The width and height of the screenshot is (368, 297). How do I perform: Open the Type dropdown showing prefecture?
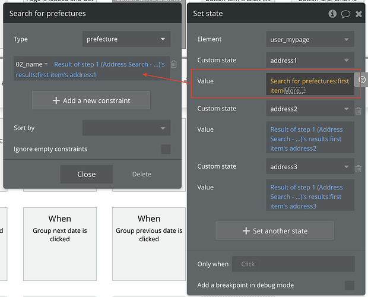[x=126, y=39]
